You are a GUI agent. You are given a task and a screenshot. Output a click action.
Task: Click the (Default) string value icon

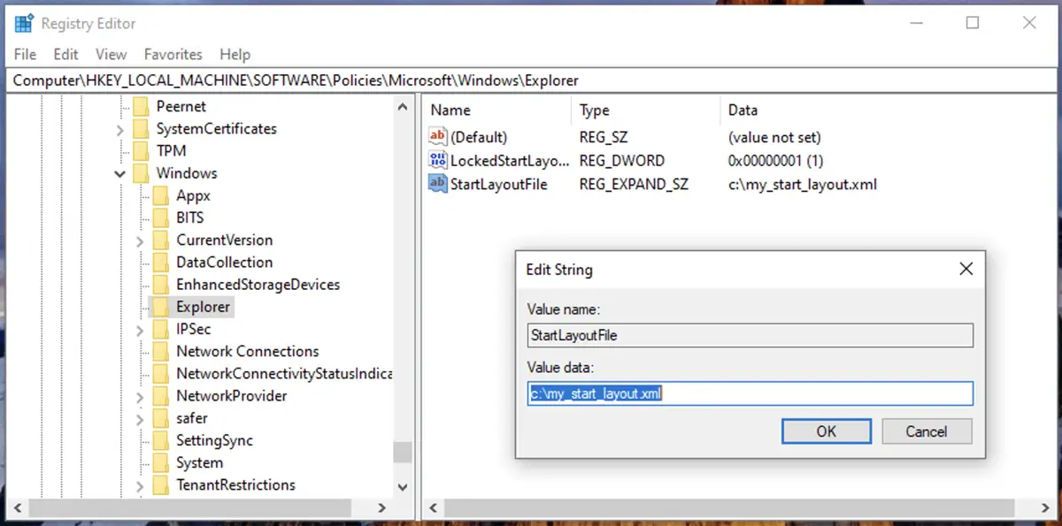[437, 137]
